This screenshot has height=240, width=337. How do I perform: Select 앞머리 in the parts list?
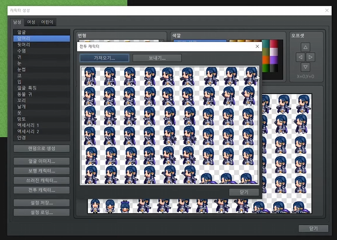[x=42, y=38]
